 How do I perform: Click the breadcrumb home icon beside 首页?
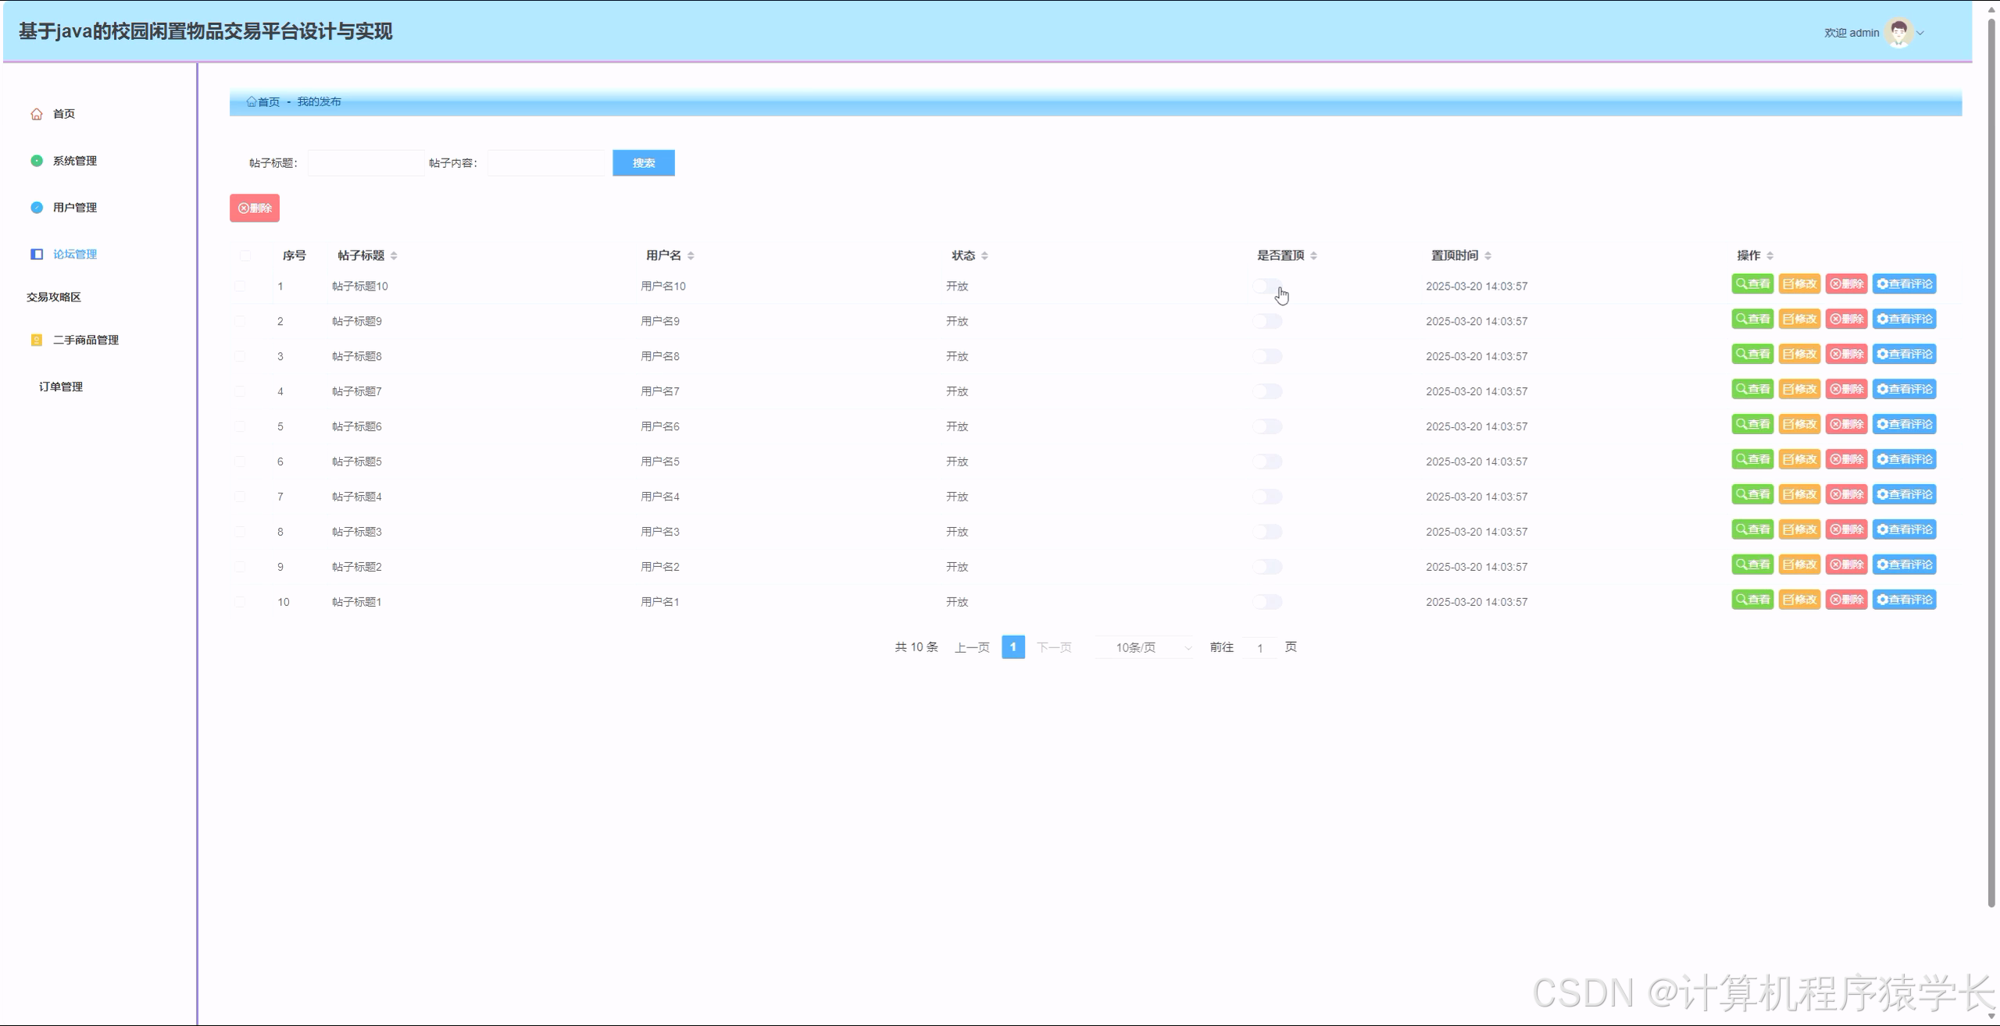coord(252,101)
